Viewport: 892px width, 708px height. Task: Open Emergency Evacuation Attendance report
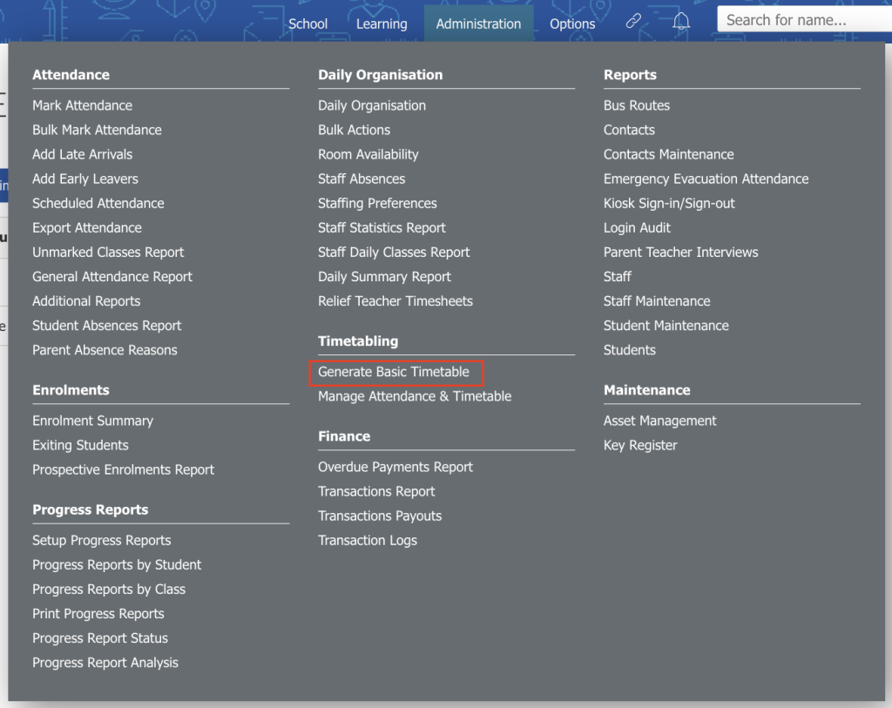(706, 179)
